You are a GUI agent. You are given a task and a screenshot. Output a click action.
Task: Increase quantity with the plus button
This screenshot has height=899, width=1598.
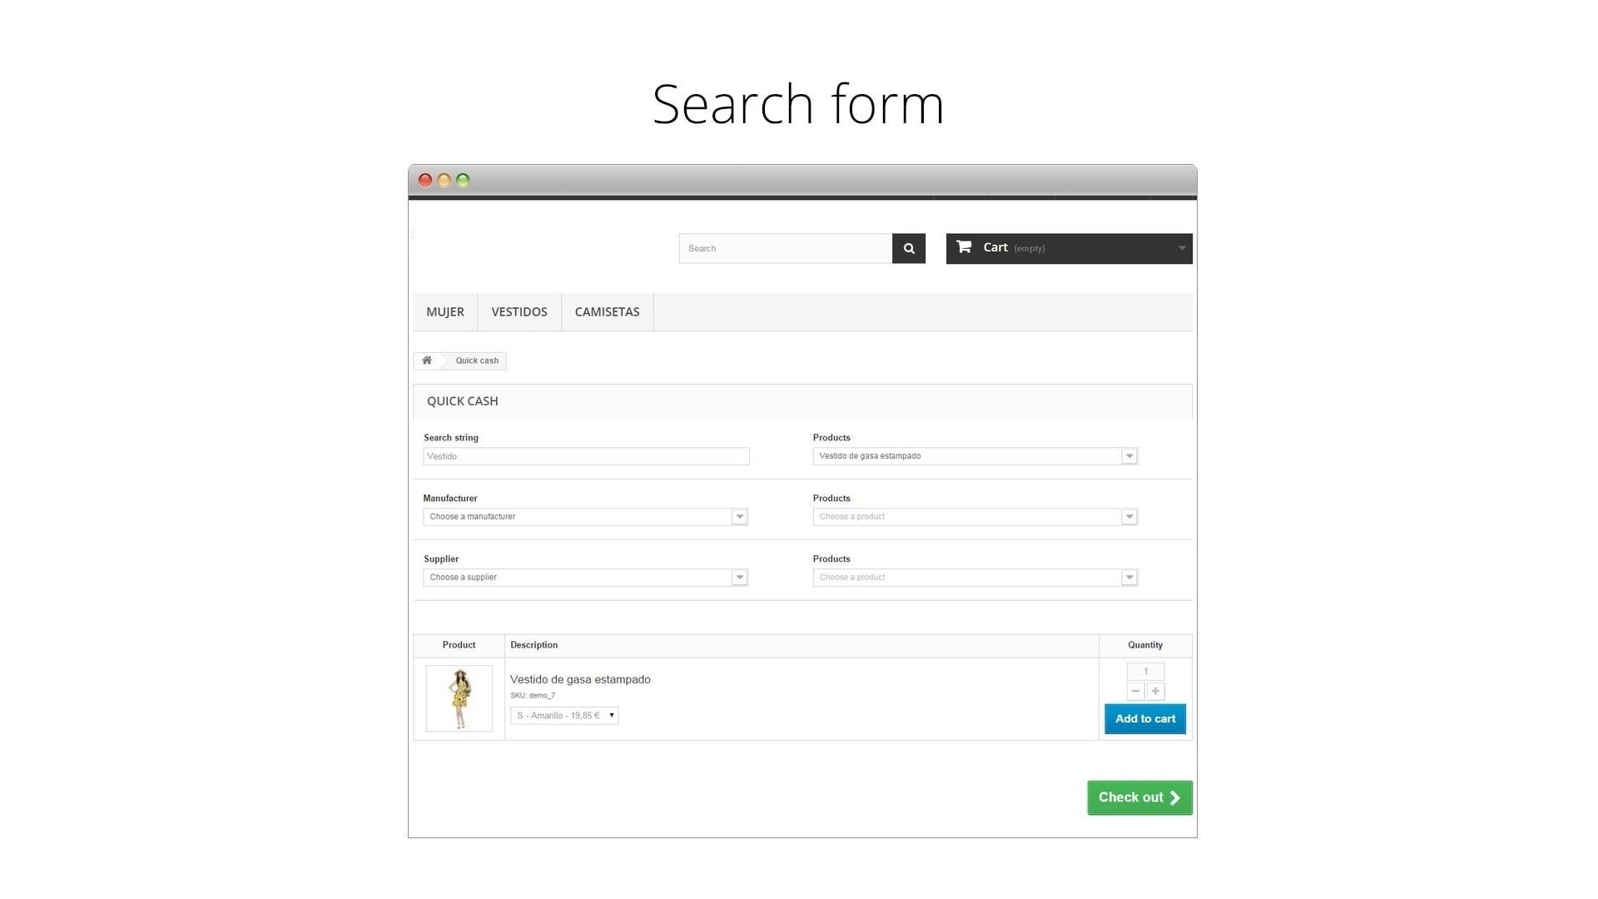pos(1155,691)
